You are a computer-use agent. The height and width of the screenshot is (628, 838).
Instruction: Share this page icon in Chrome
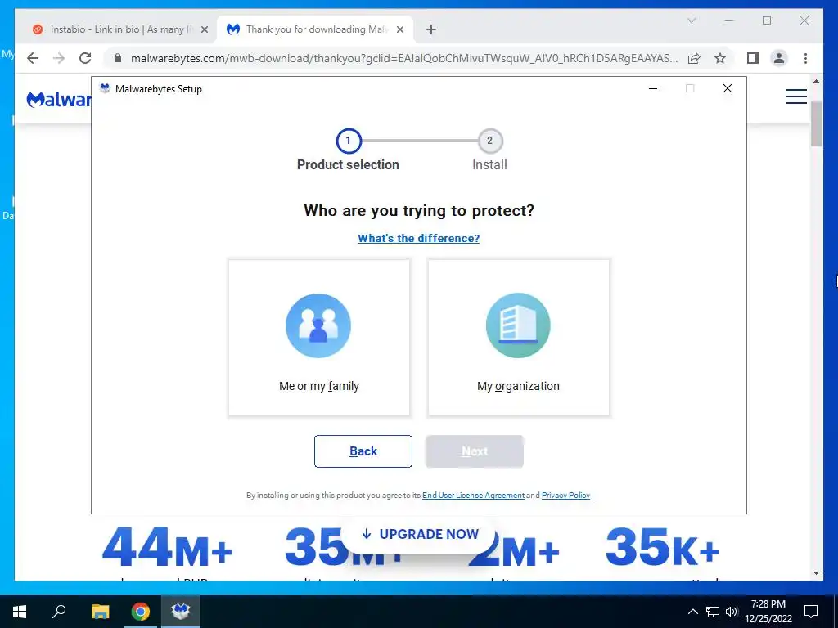(x=694, y=58)
